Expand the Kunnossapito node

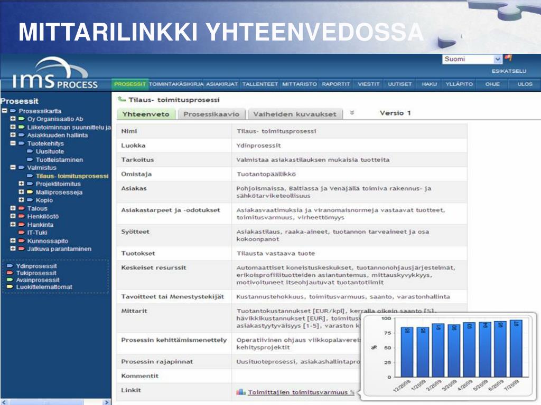coord(13,240)
